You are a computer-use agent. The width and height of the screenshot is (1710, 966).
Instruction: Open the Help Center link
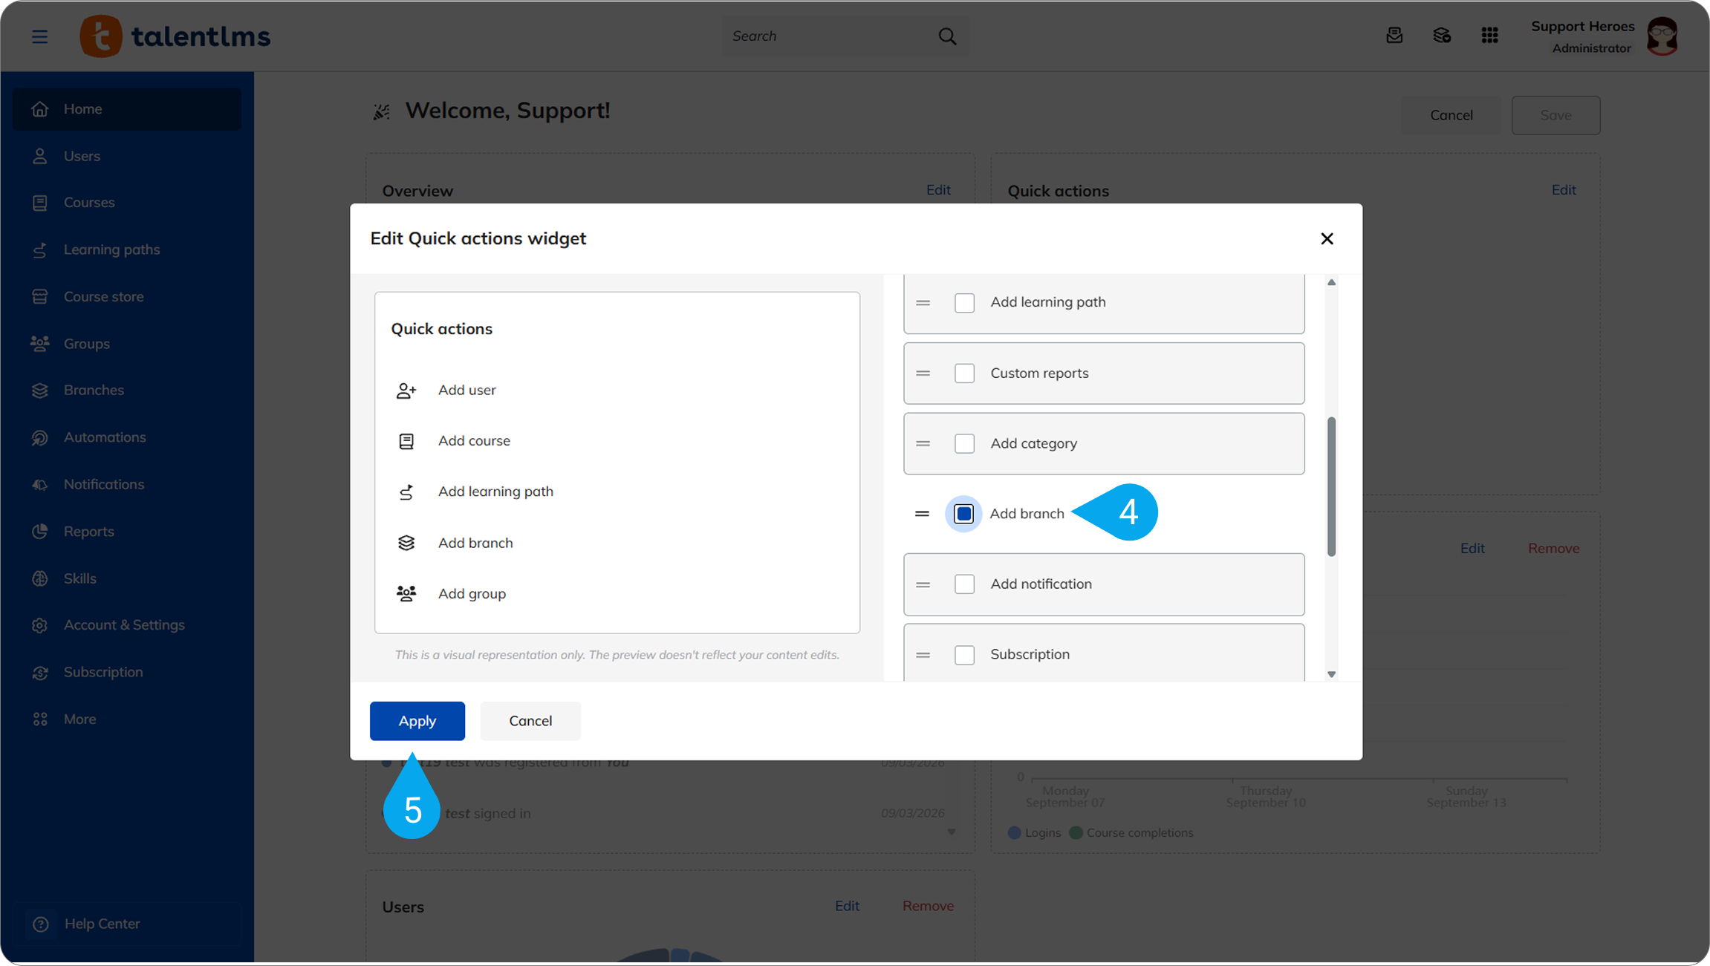click(x=127, y=924)
